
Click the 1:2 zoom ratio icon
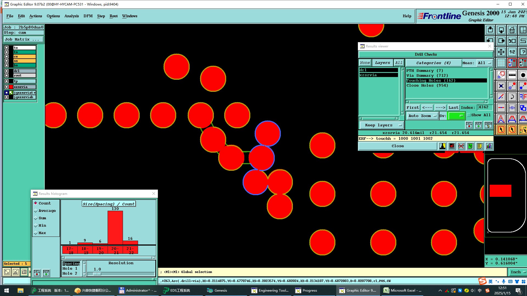pos(512,52)
